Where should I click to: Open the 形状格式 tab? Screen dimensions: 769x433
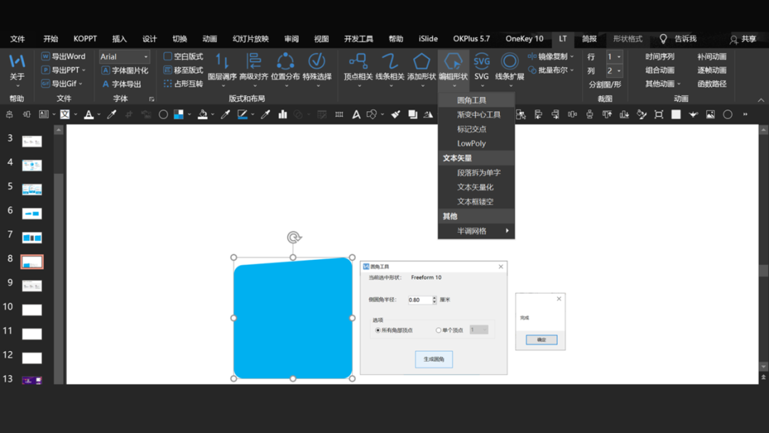pos(627,38)
